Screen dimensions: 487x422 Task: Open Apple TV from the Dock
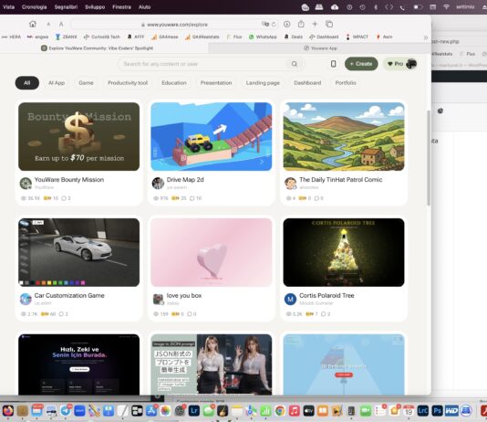click(x=308, y=410)
